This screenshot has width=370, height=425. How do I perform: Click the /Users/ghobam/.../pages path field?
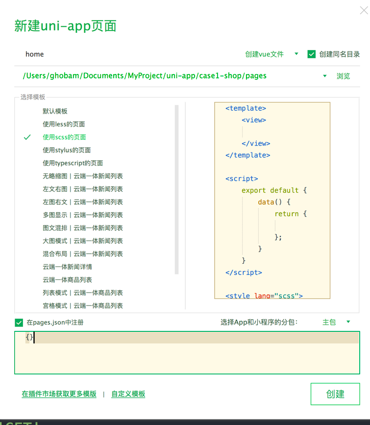point(145,75)
